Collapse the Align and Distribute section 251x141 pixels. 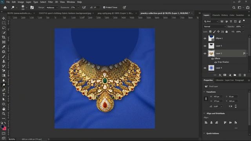(204, 113)
